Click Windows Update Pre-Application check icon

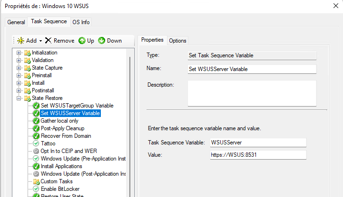(36, 159)
